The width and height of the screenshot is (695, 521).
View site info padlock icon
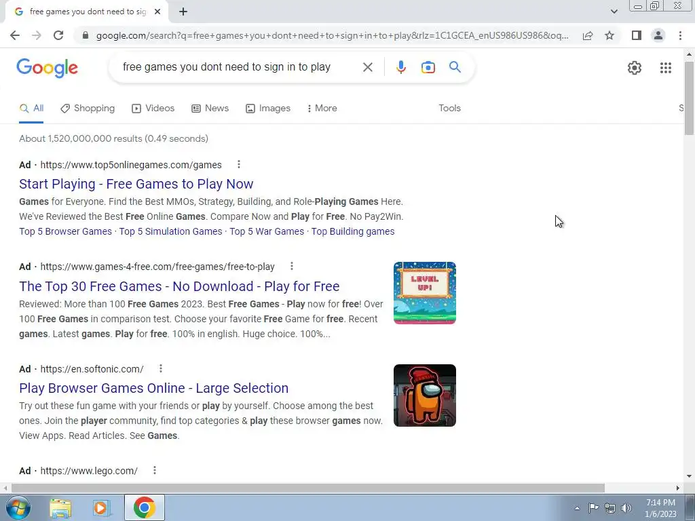point(86,35)
